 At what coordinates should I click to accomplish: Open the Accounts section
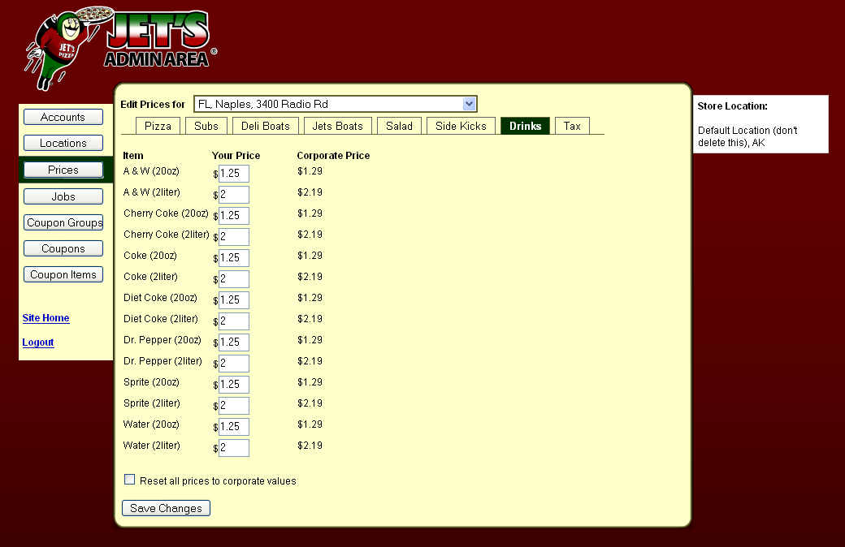click(x=63, y=117)
